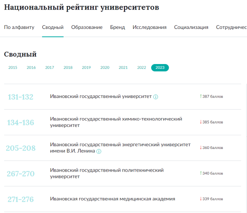This screenshot has height=213, width=247.
Task: Open Ивановская государственная медицинская академия link
Action: 113,199
